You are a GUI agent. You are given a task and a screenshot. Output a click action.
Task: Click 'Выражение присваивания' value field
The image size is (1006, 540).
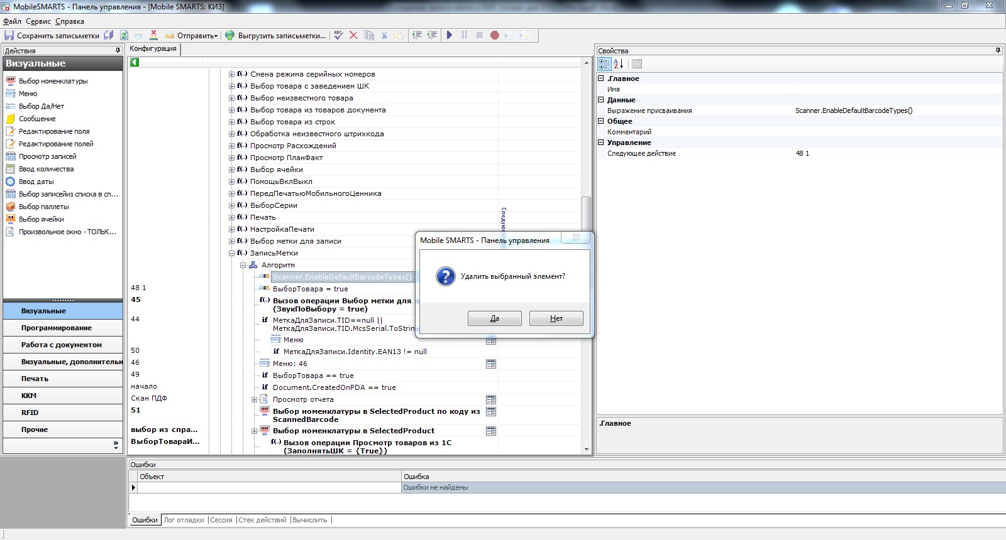(897, 111)
